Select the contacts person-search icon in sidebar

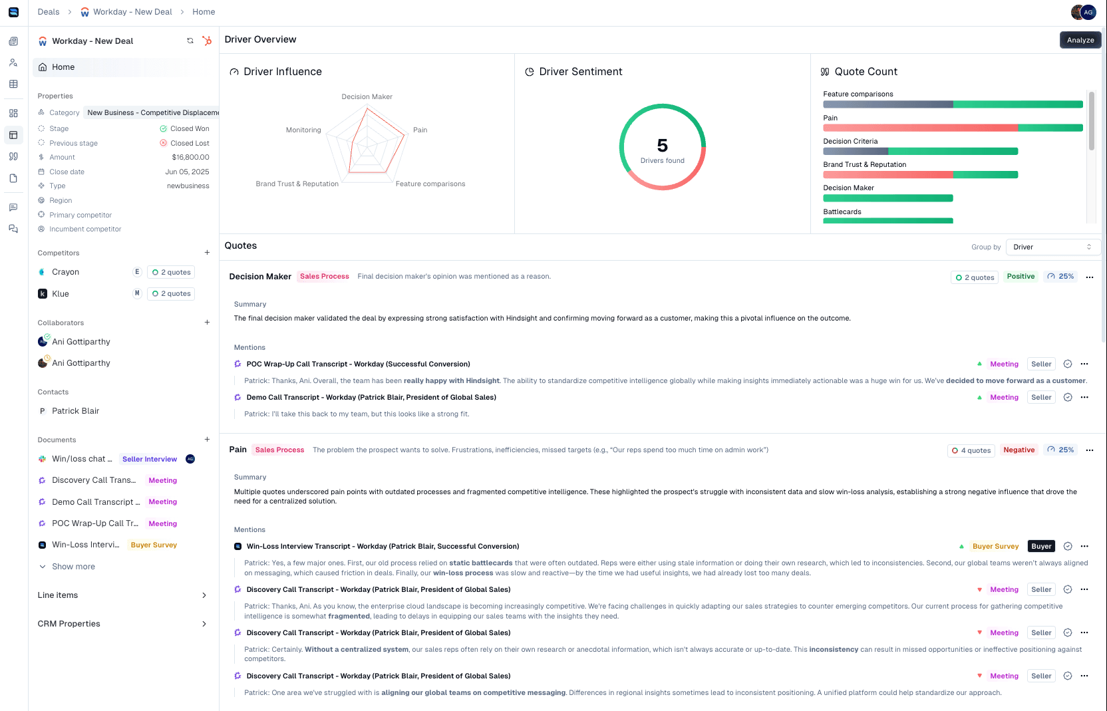click(13, 63)
